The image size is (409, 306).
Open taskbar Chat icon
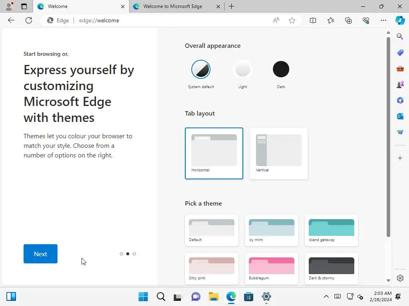coord(196,296)
